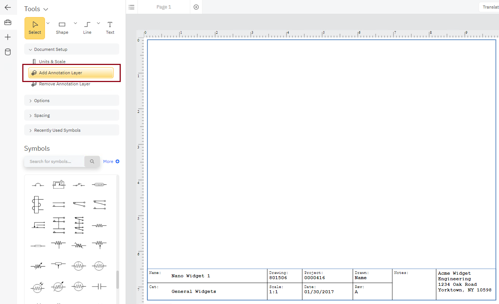
Task: Open the page list icon near Page 1
Action: coord(132,7)
